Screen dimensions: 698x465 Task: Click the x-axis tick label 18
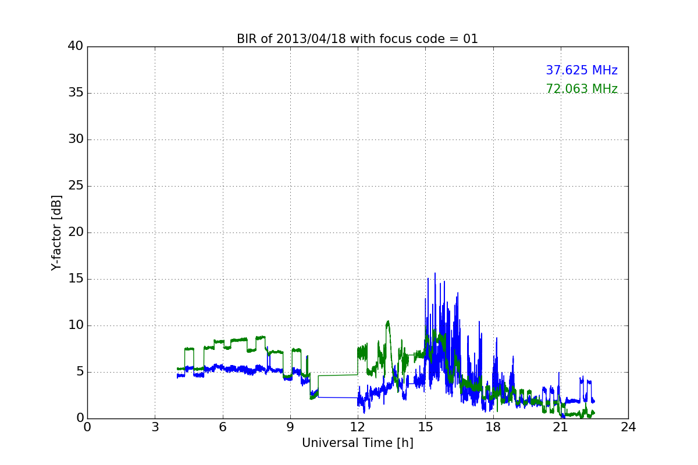[x=493, y=427]
